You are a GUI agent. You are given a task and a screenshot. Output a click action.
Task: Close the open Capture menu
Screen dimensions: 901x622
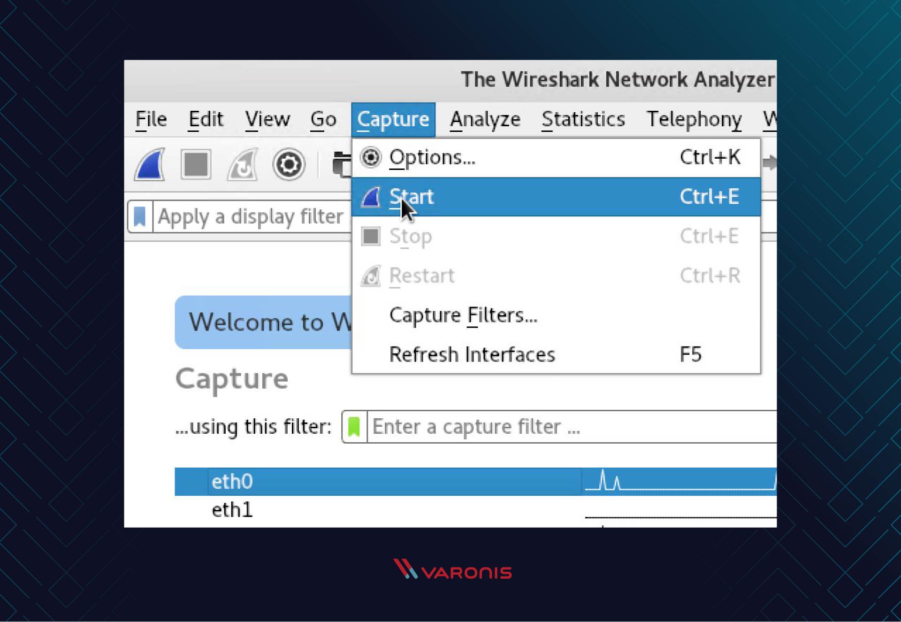[393, 120]
